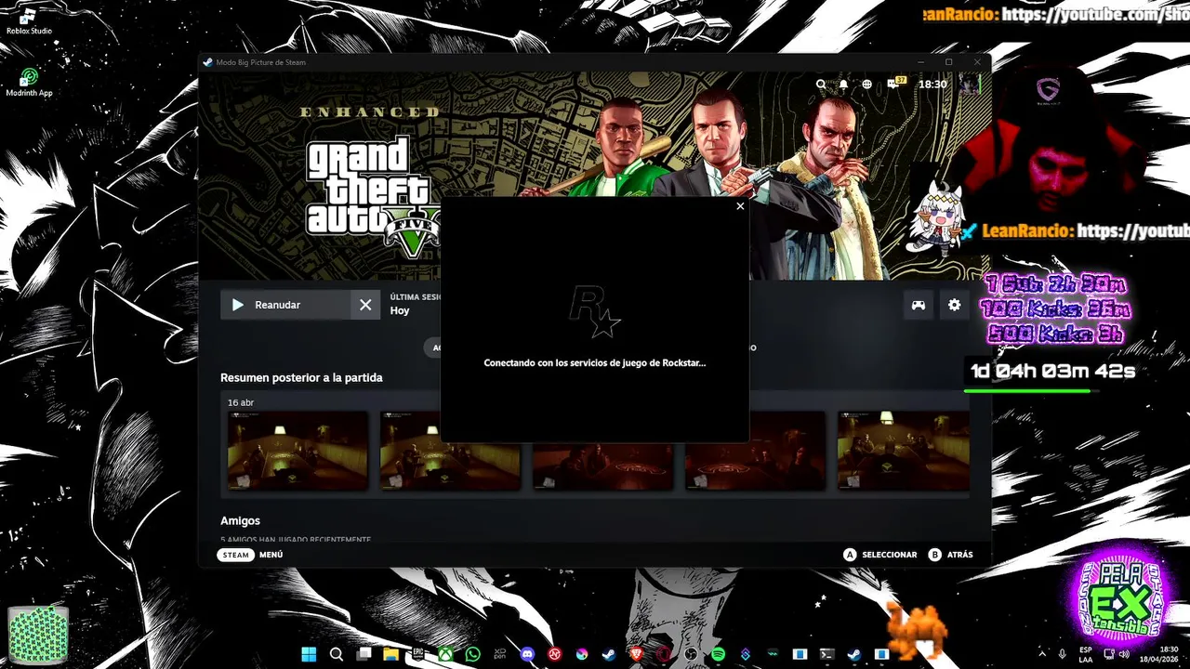Open friends chat icon with 37 badge
Screen dimensions: 1190x669
[894, 84]
